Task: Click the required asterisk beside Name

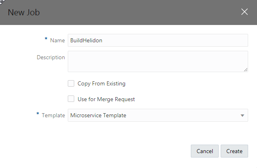Action: click(46, 39)
